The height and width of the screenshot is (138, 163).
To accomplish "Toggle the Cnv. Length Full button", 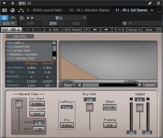I will click(37, 114).
